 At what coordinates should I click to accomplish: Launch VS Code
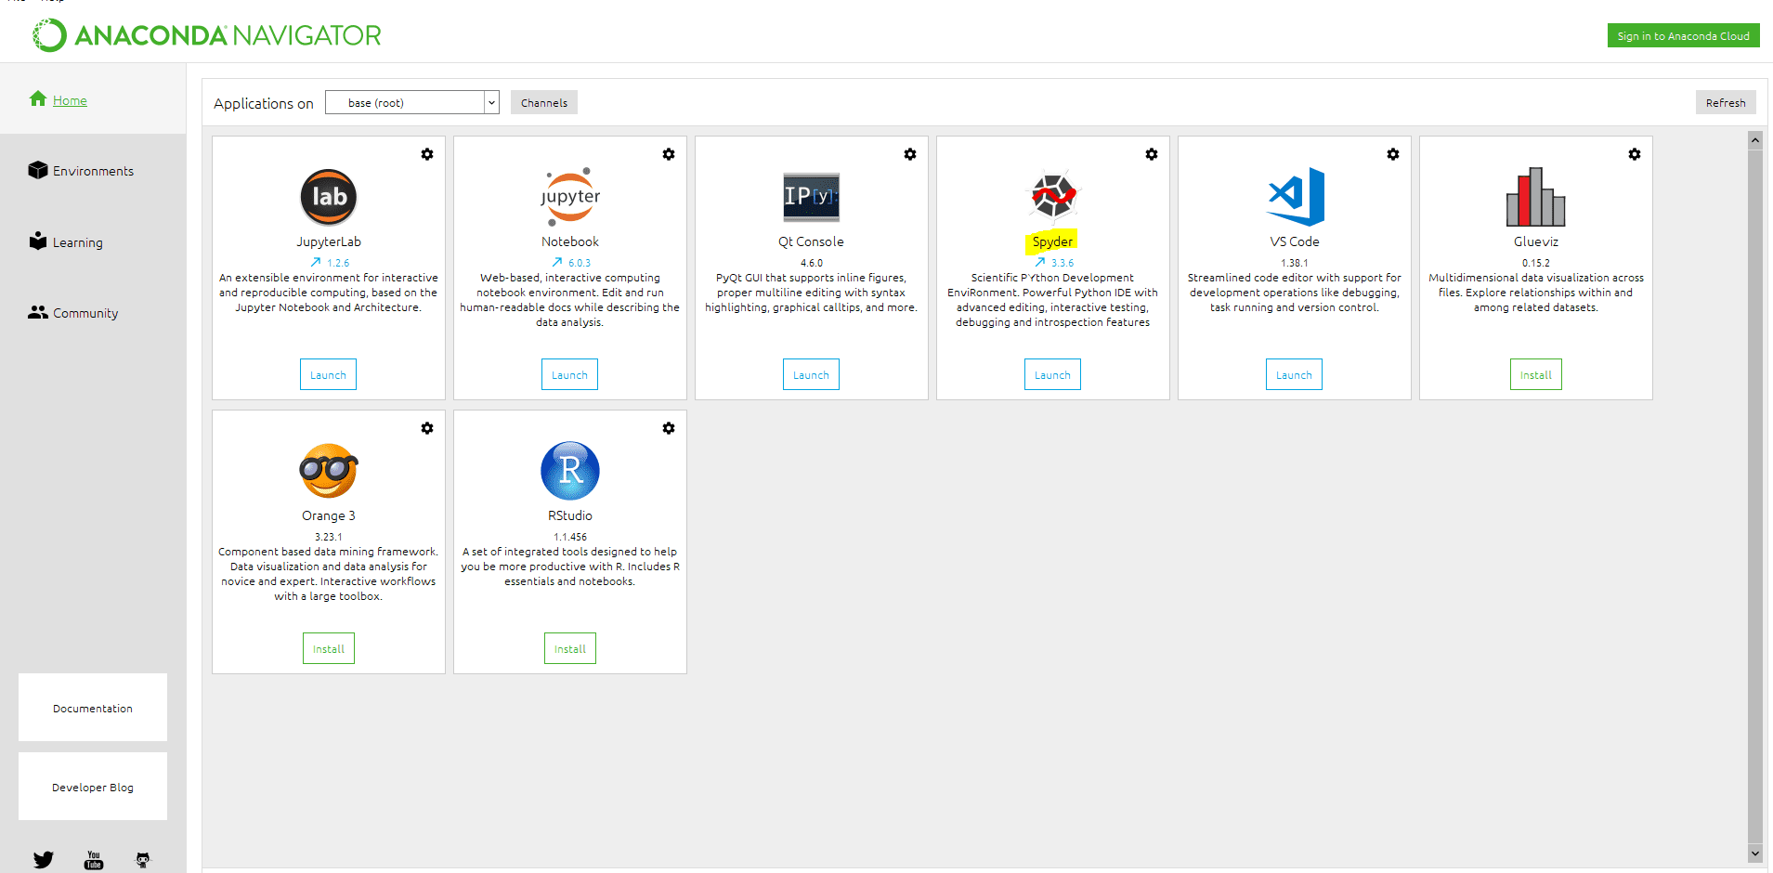(x=1294, y=374)
